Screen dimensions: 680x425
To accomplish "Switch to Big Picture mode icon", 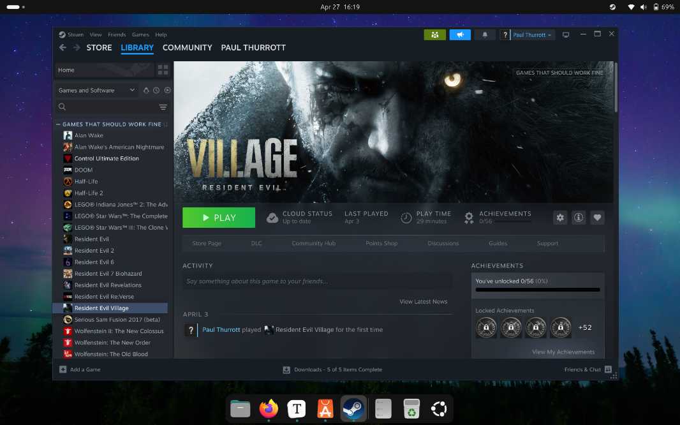I will click(566, 35).
